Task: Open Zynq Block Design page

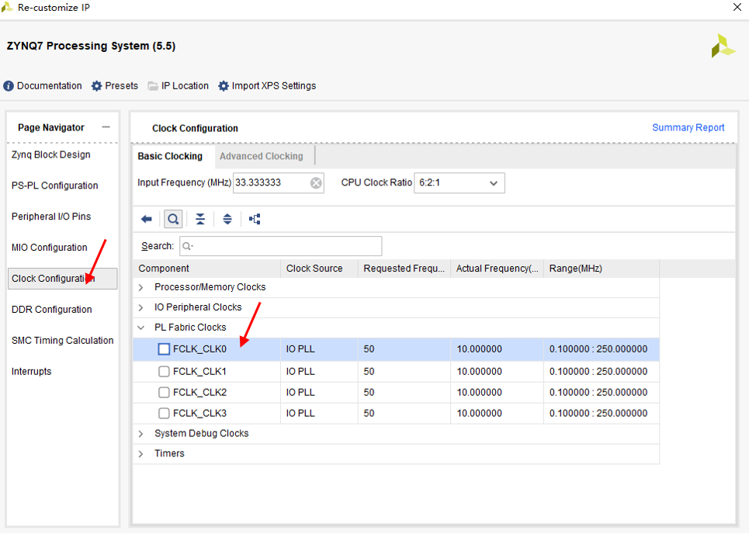Action: (51, 154)
